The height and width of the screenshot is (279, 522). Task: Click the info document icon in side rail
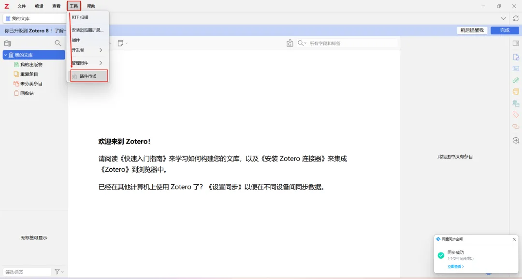516,57
